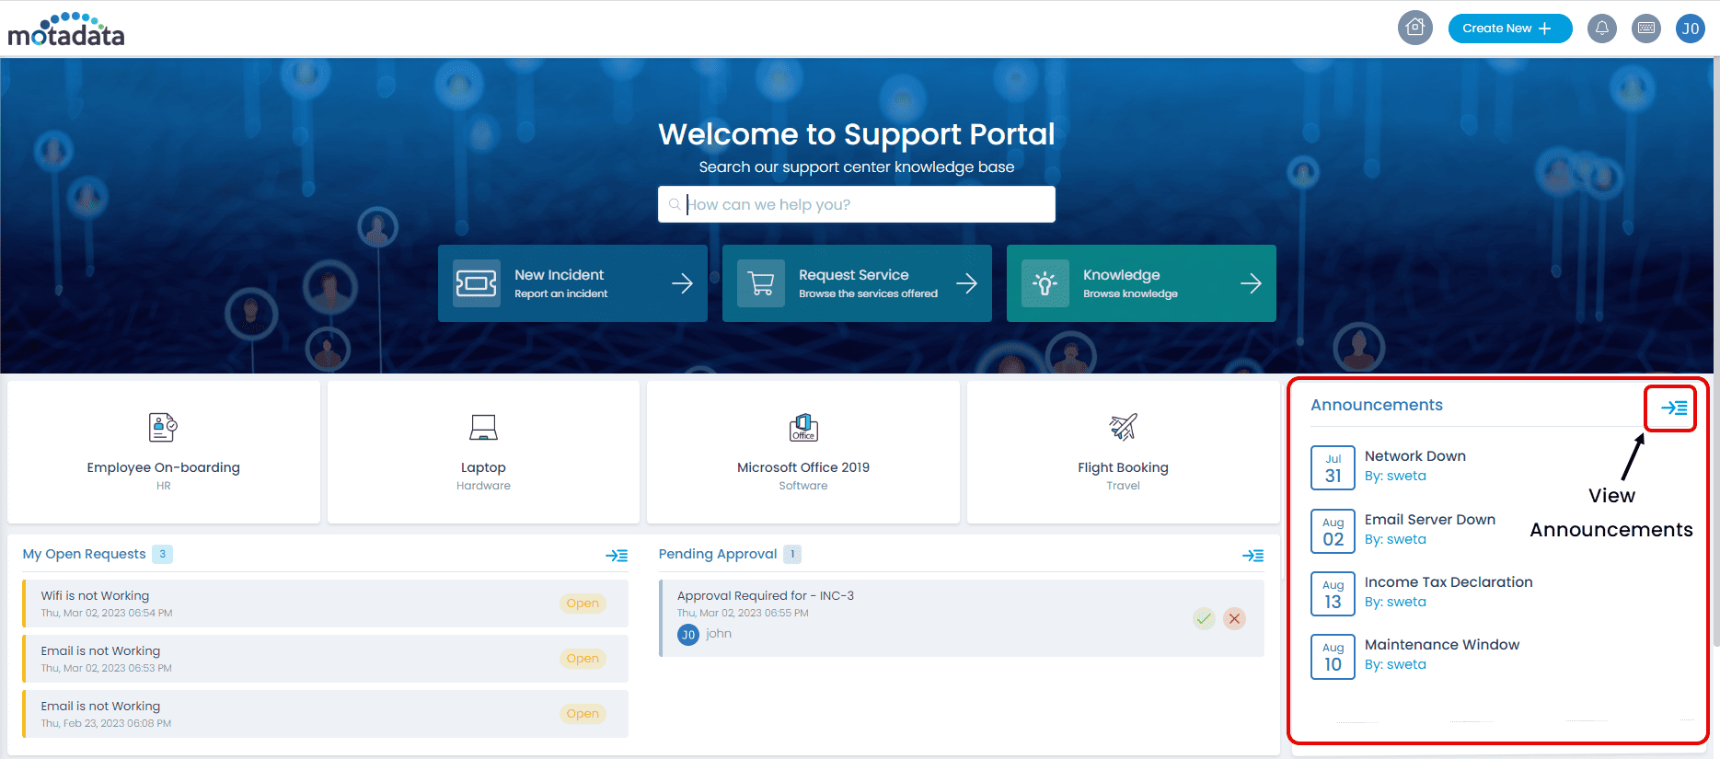Click the Aug 02 date badge
The image size is (1720, 759).
click(x=1333, y=532)
